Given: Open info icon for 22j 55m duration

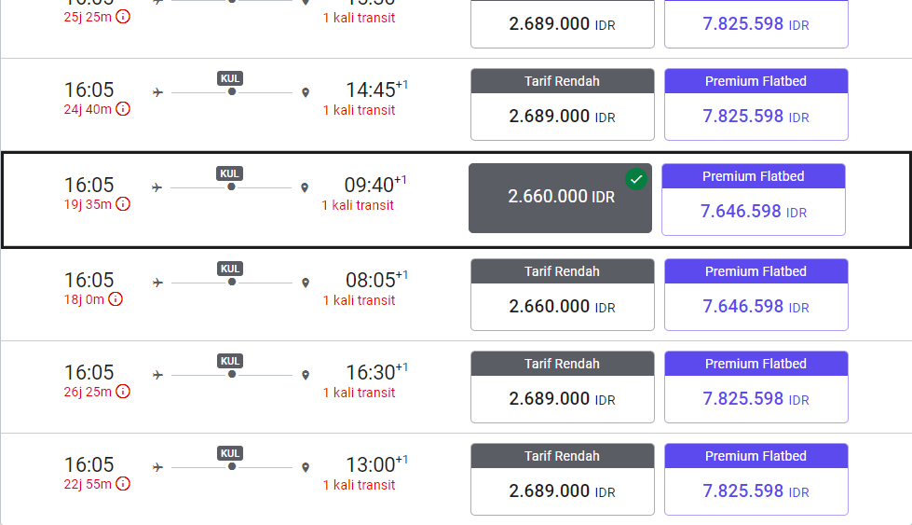Looking at the screenshot, I should tap(123, 484).
